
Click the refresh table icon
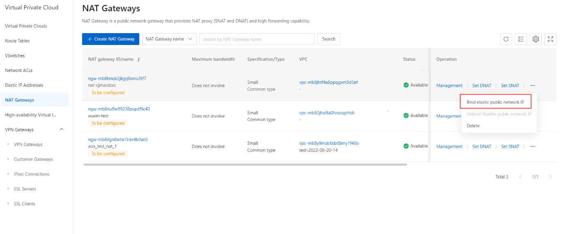pos(506,39)
